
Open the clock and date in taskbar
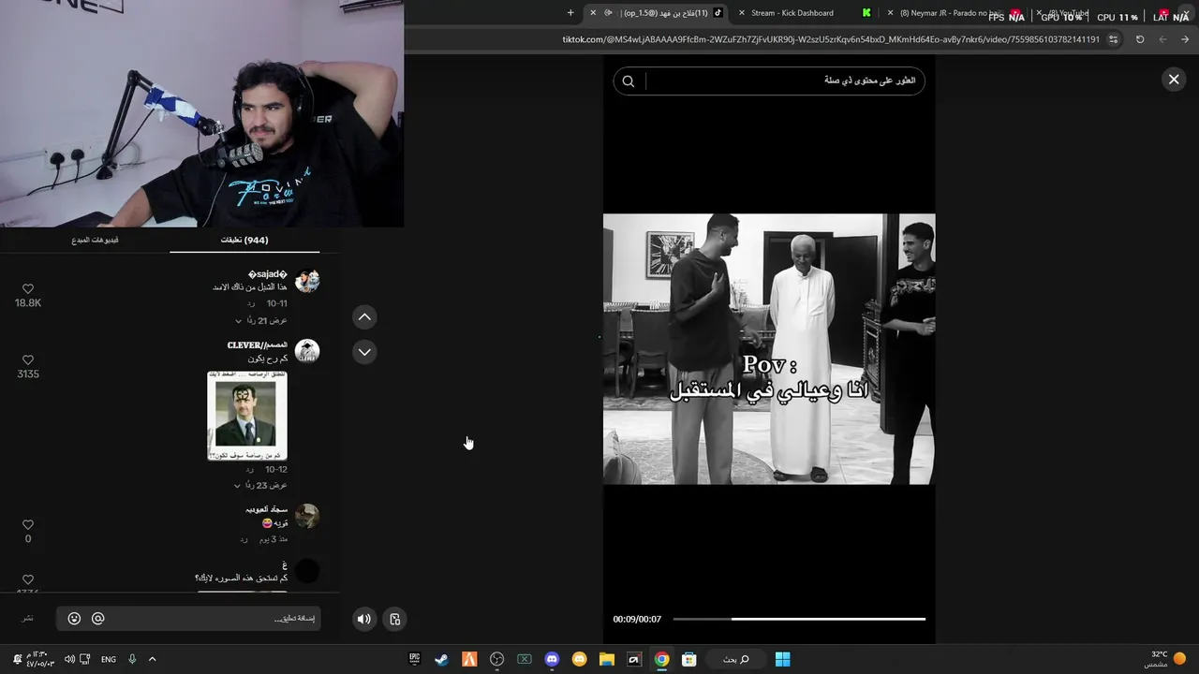point(41,659)
